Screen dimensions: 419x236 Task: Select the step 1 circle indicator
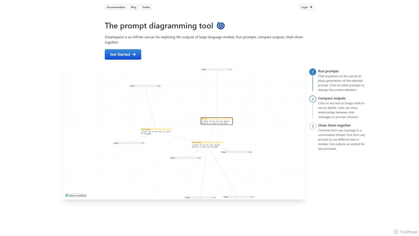[x=313, y=72]
